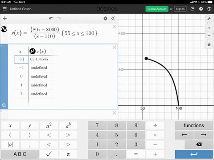Viewport: 214px width, 160px height.
Task: Click the Untitled Graph title
Action: tap(21, 9)
